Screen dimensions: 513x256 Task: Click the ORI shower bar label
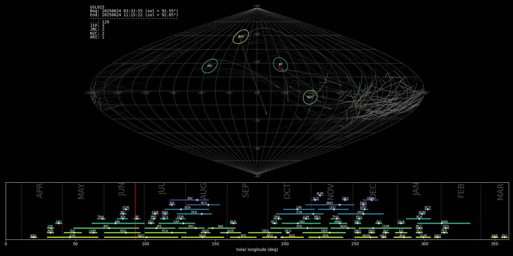[302, 222]
